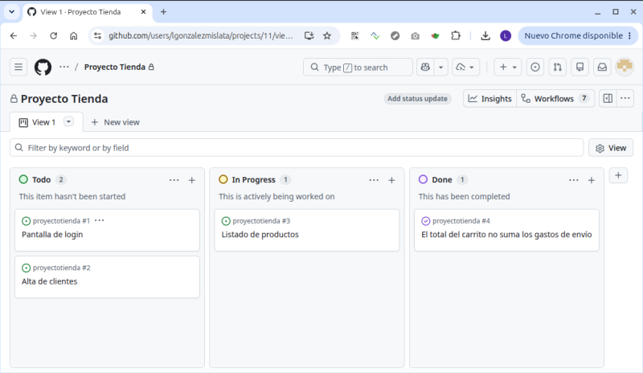Open the View 1 tab options dropdown
Image resolution: width=643 pixels, height=373 pixels.
[68, 122]
